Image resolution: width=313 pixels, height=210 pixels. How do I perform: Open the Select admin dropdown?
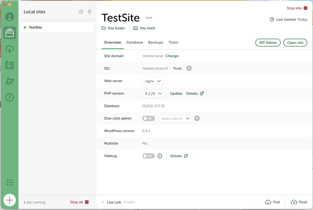[175, 118]
